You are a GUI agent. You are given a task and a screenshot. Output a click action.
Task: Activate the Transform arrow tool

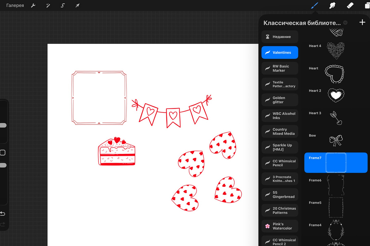pos(78,6)
